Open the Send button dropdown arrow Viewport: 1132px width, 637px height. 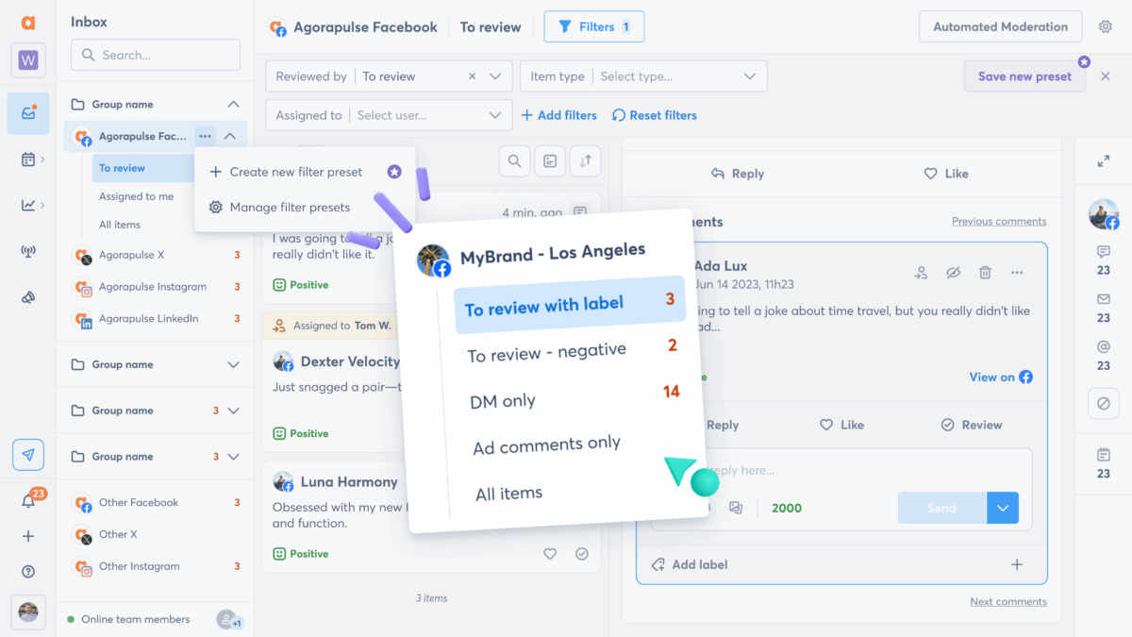pos(1003,508)
